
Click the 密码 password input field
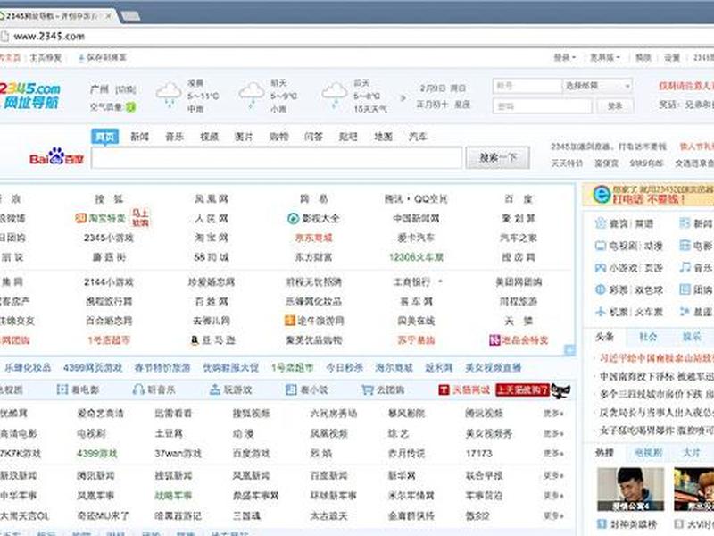543,106
